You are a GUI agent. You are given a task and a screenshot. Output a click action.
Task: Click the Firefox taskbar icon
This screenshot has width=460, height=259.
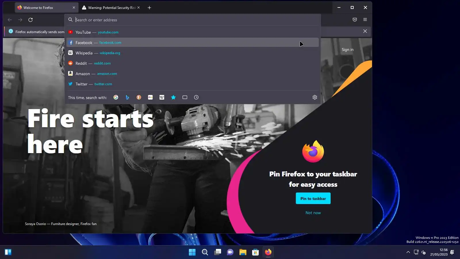coord(268,252)
